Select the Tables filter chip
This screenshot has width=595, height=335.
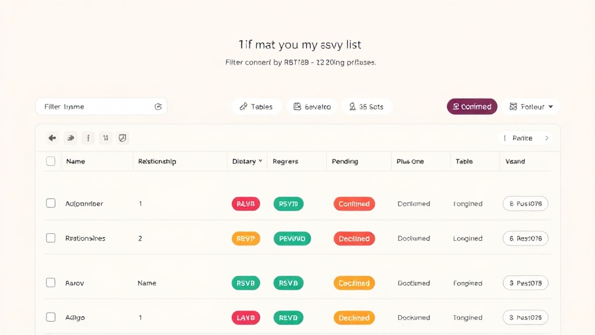pos(256,107)
